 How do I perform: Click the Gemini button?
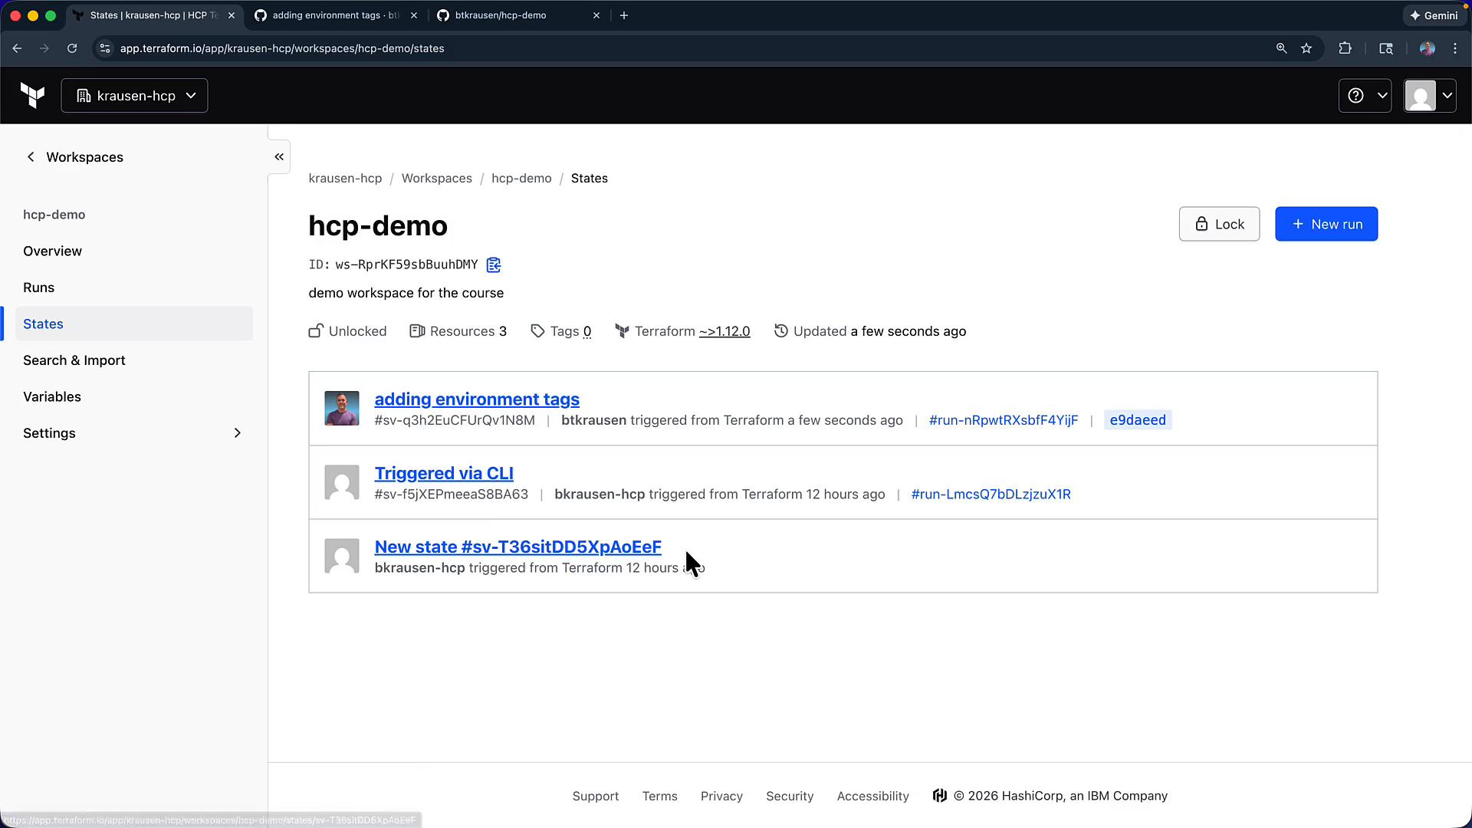click(x=1434, y=15)
